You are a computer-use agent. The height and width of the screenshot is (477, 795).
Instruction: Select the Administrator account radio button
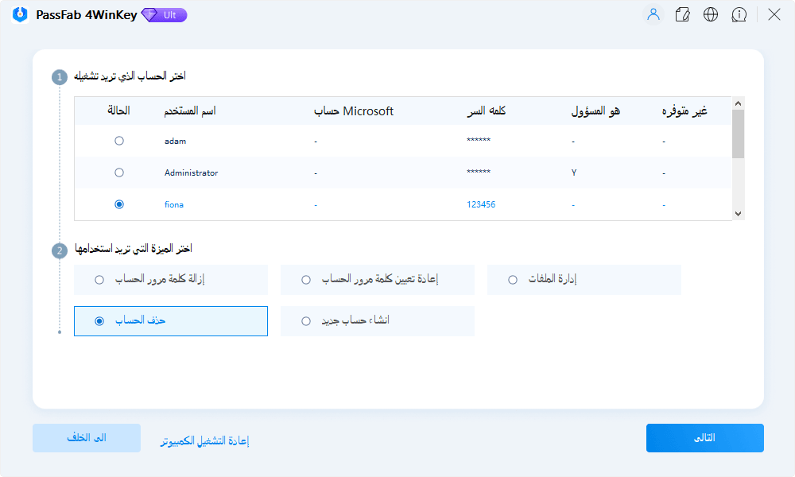click(x=119, y=173)
